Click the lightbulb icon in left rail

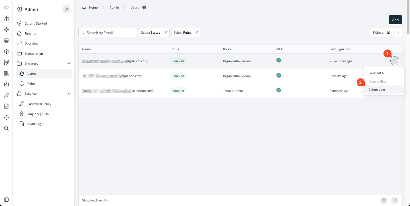[x=6, y=30]
